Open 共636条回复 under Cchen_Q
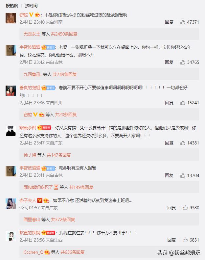The height and width of the screenshot is (260, 205). tap(73, 252)
